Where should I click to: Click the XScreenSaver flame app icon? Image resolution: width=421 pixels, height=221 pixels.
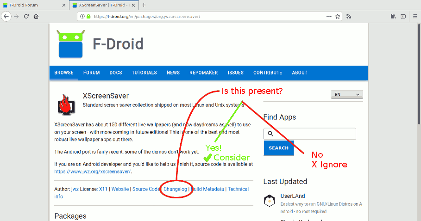(x=66, y=104)
